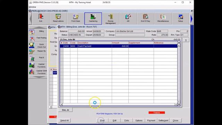Open End Of Day module
The width and height of the screenshot is (222, 125).
145,18
